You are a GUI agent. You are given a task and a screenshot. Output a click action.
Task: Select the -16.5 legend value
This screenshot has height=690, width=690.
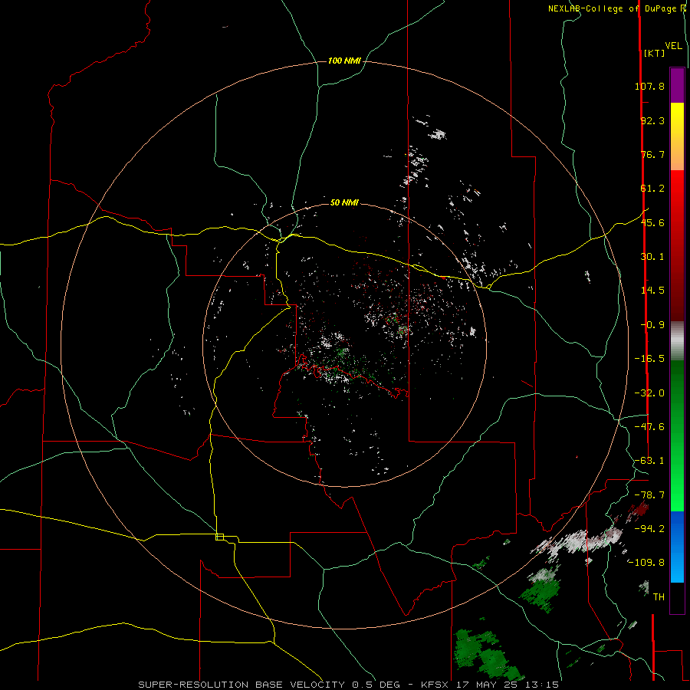click(x=649, y=359)
